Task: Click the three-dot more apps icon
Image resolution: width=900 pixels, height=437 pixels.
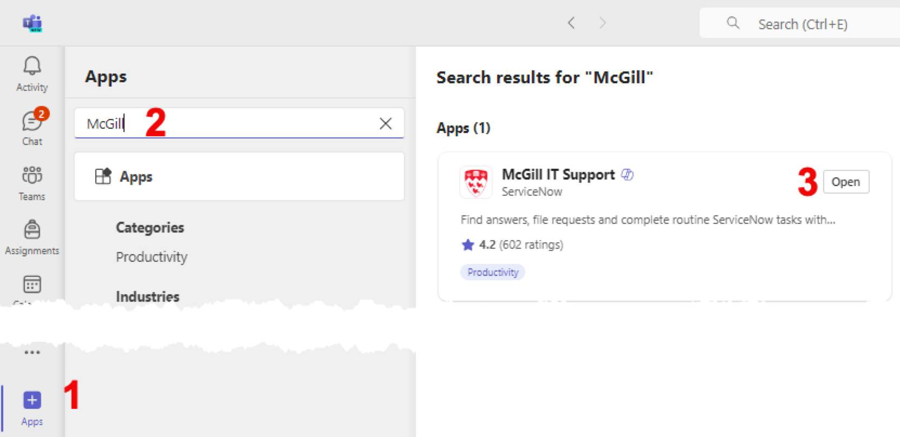Action: 32,352
